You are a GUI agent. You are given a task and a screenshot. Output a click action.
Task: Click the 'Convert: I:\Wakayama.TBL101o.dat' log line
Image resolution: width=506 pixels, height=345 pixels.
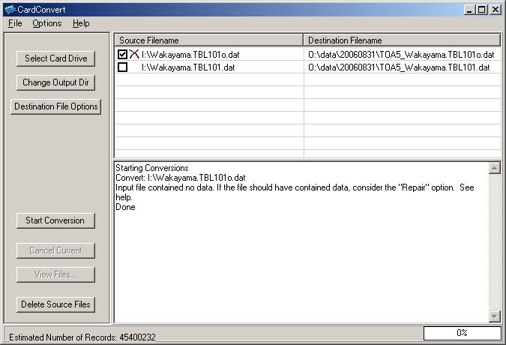point(181,178)
